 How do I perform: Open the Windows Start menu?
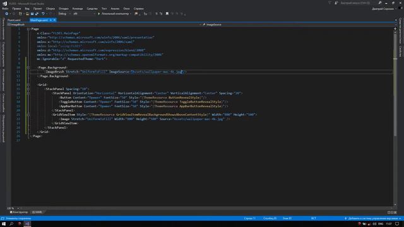pyautogui.click(x=4, y=224)
